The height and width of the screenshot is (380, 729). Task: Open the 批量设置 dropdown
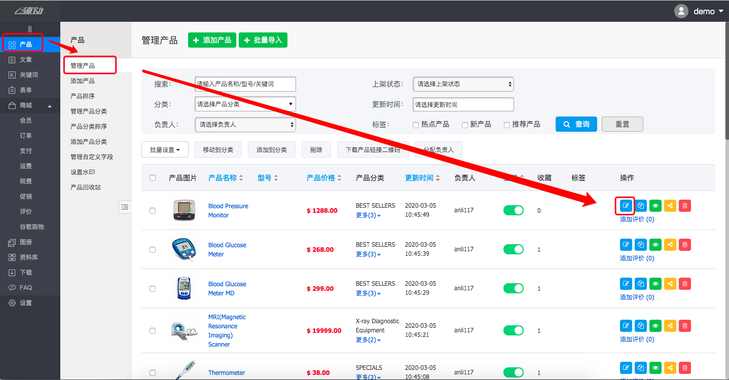click(x=164, y=149)
